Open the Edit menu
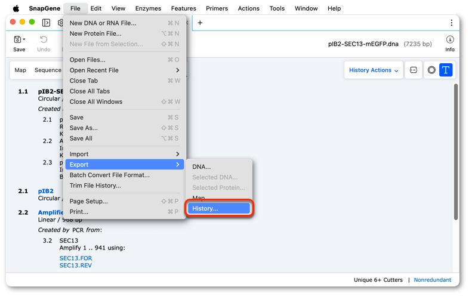The height and width of the screenshot is (296, 469). coord(95,8)
